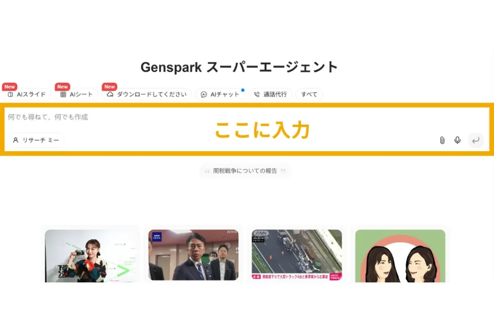Select ダウンロードしてください download option
494x329 pixels.
(147, 94)
